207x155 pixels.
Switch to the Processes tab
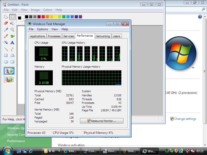tap(54, 36)
